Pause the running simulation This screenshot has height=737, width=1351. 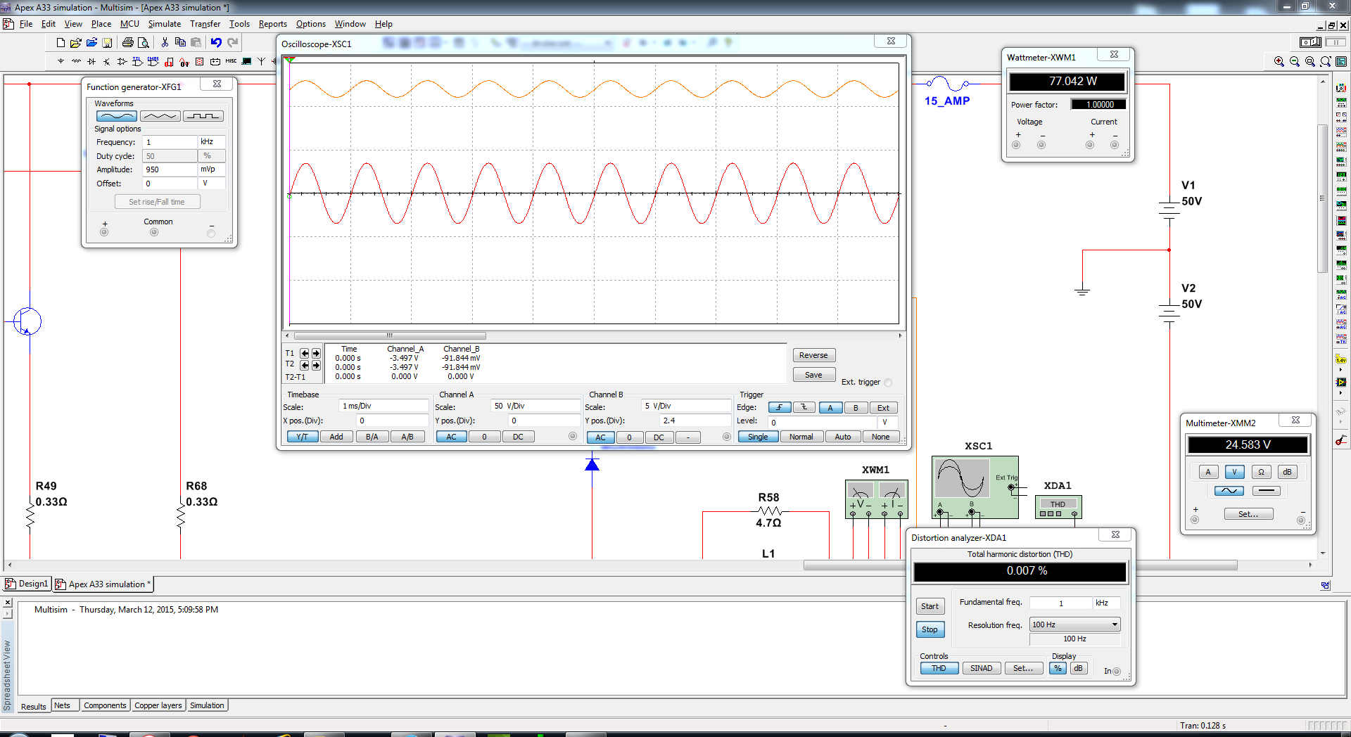tap(1336, 42)
